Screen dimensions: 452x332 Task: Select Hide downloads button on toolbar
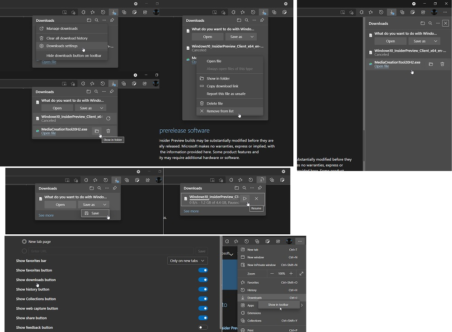[72, 56]
